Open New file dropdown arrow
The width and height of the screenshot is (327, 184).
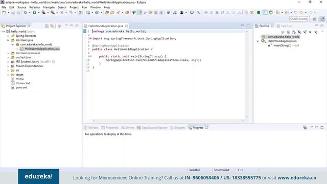point(8,12)
